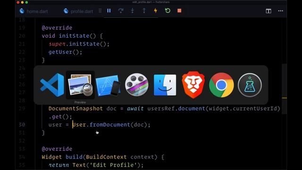Select the flask lab app icon
This screenshot has width=302, height=170.
click(x=250, y=85)
